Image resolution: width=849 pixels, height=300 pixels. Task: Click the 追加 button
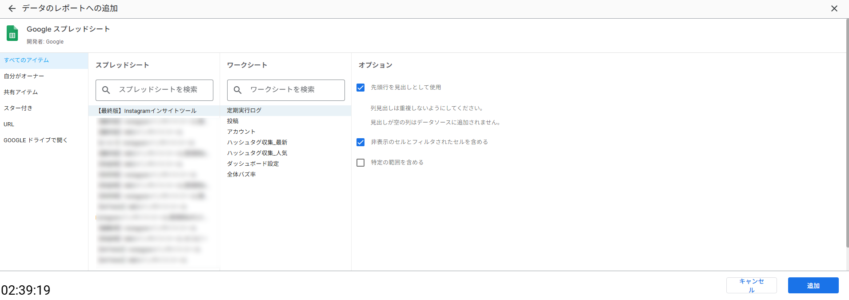tap(813, 285)
